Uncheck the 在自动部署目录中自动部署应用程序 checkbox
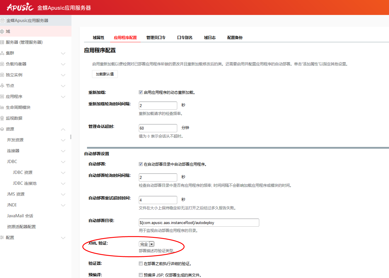 (141, 164)
